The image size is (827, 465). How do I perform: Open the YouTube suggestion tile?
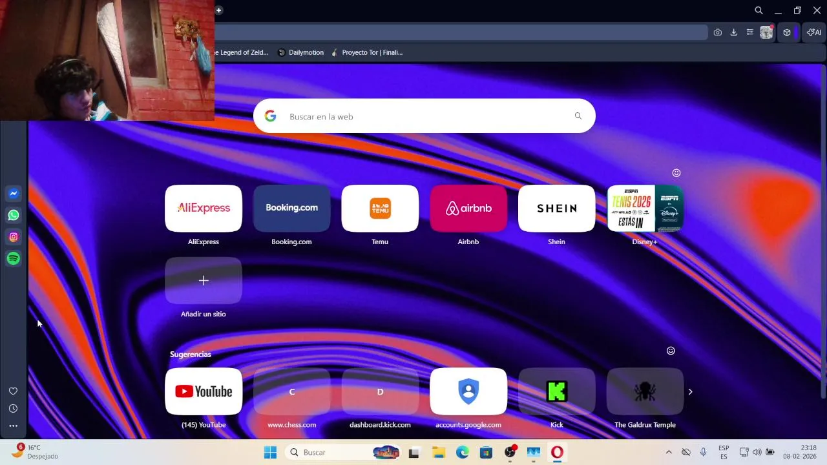[204, 391]
